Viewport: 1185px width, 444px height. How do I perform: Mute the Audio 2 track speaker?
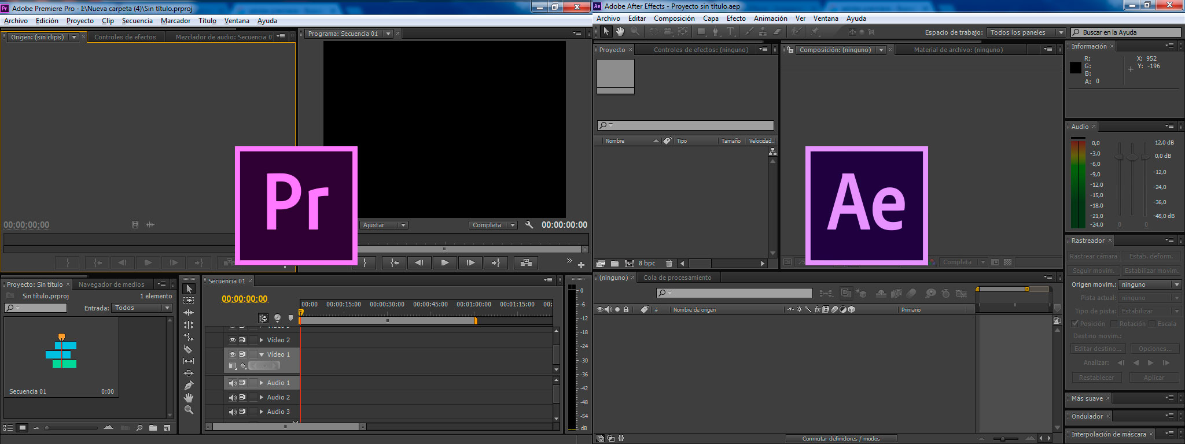[233, 397]
